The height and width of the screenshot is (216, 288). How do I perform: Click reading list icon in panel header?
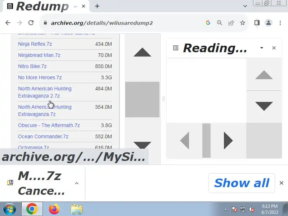click(176, 48)
